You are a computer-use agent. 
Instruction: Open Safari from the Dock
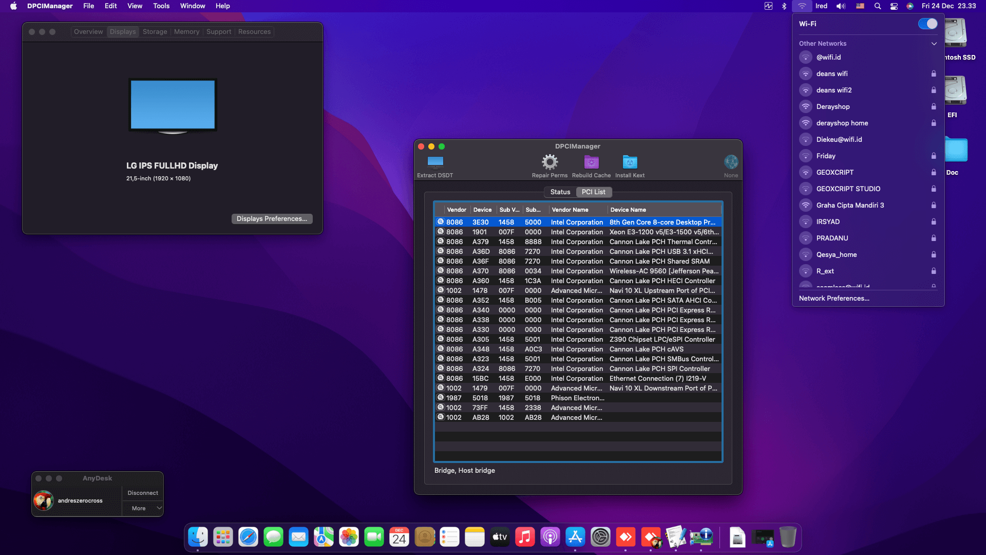[x=248, y=537]
